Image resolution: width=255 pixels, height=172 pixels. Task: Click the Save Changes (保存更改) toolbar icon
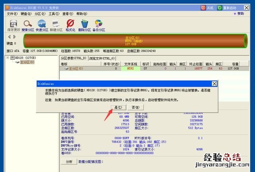(14, 25)
